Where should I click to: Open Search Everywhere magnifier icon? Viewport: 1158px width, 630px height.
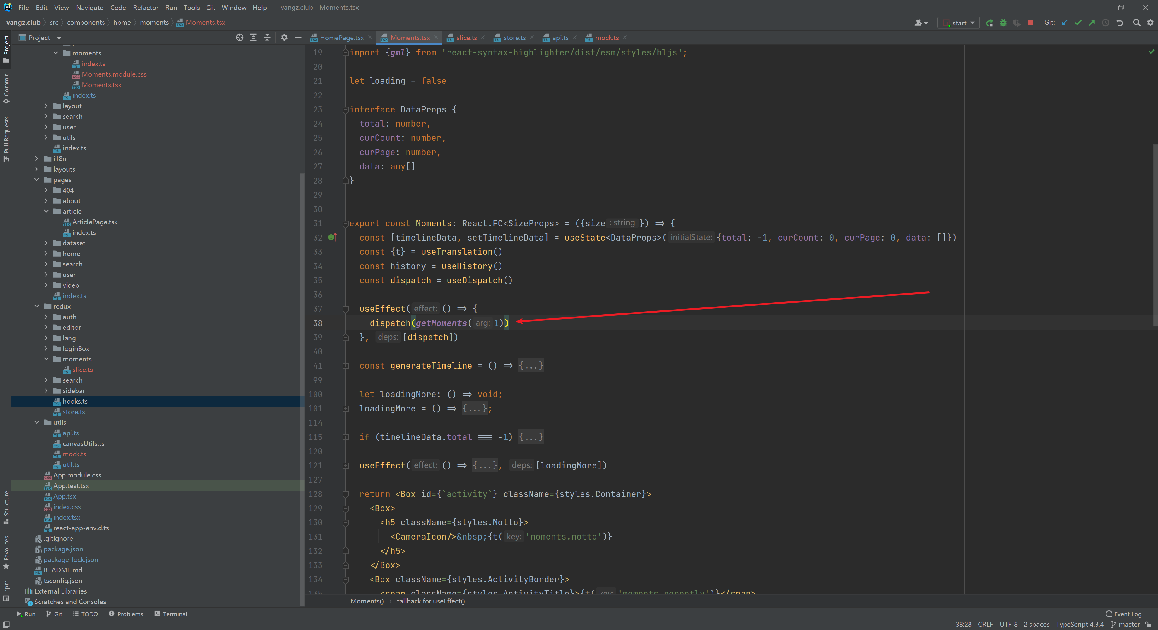pyautogui.click(x=1136, y=23)
